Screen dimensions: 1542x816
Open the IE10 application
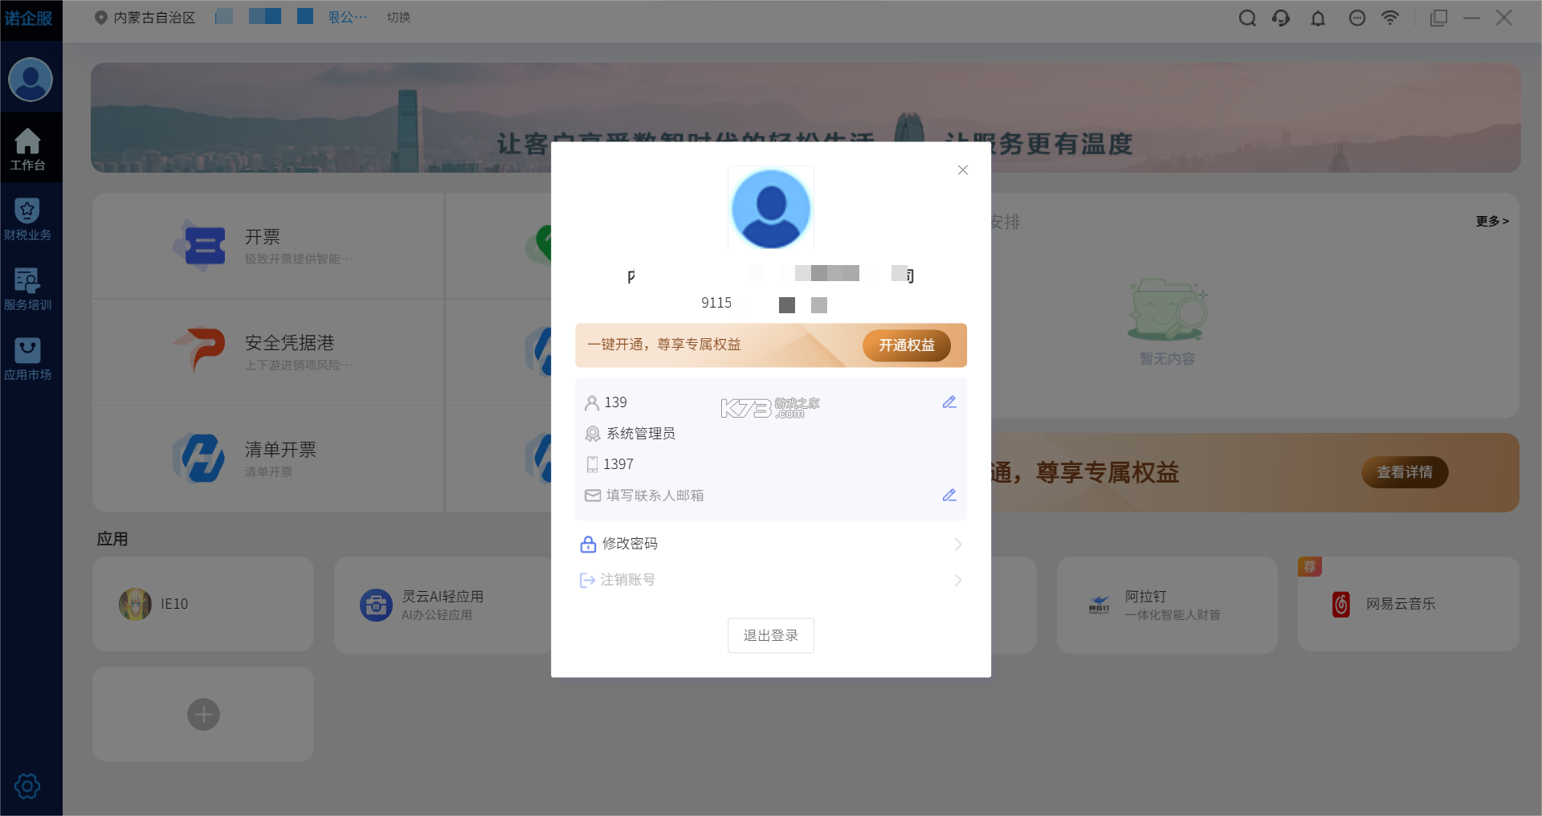(203, 604)
